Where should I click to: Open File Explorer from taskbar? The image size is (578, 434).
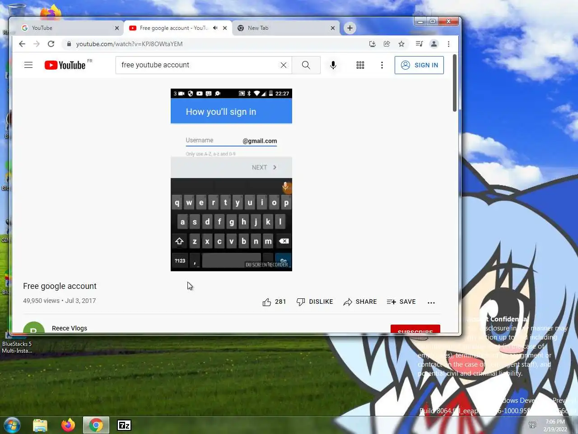coord(40,425)
